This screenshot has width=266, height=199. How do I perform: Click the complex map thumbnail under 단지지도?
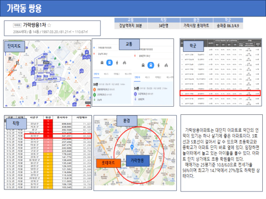[47, 74]
